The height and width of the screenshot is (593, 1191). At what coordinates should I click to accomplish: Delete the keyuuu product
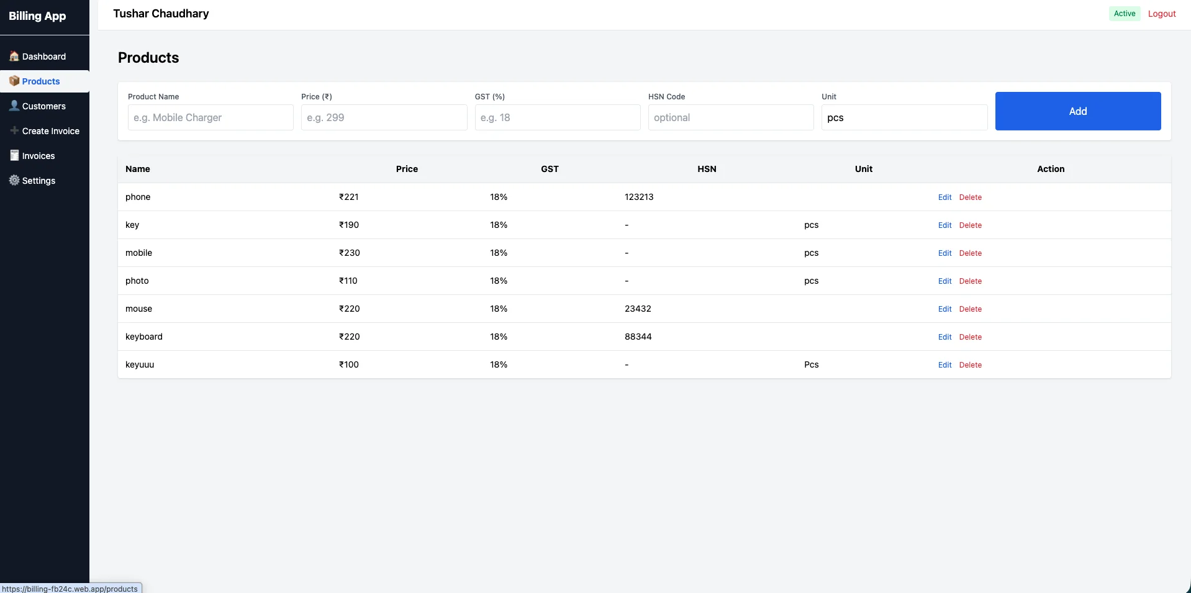[x=971, y=364]
